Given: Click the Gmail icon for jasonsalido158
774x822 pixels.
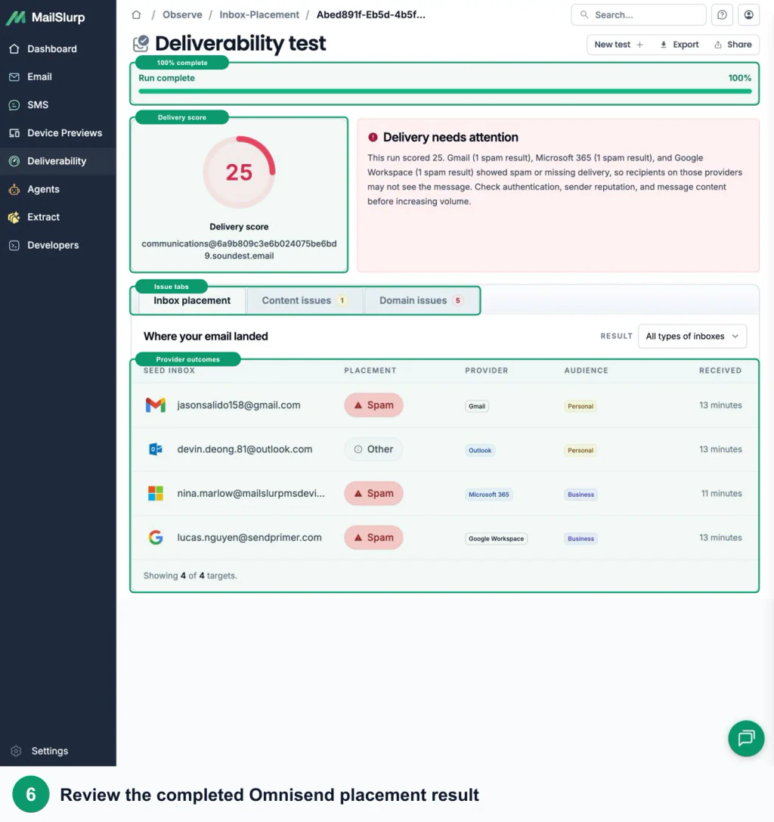Looking at the screenshot, I should [156, 405].
